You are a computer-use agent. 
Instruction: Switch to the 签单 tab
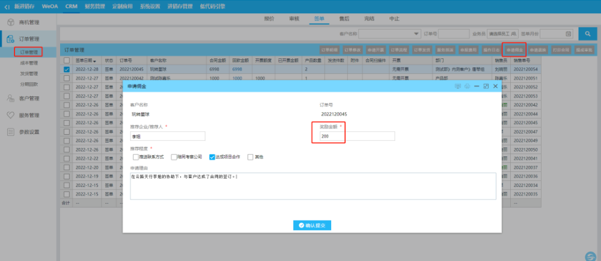(319, 19)
